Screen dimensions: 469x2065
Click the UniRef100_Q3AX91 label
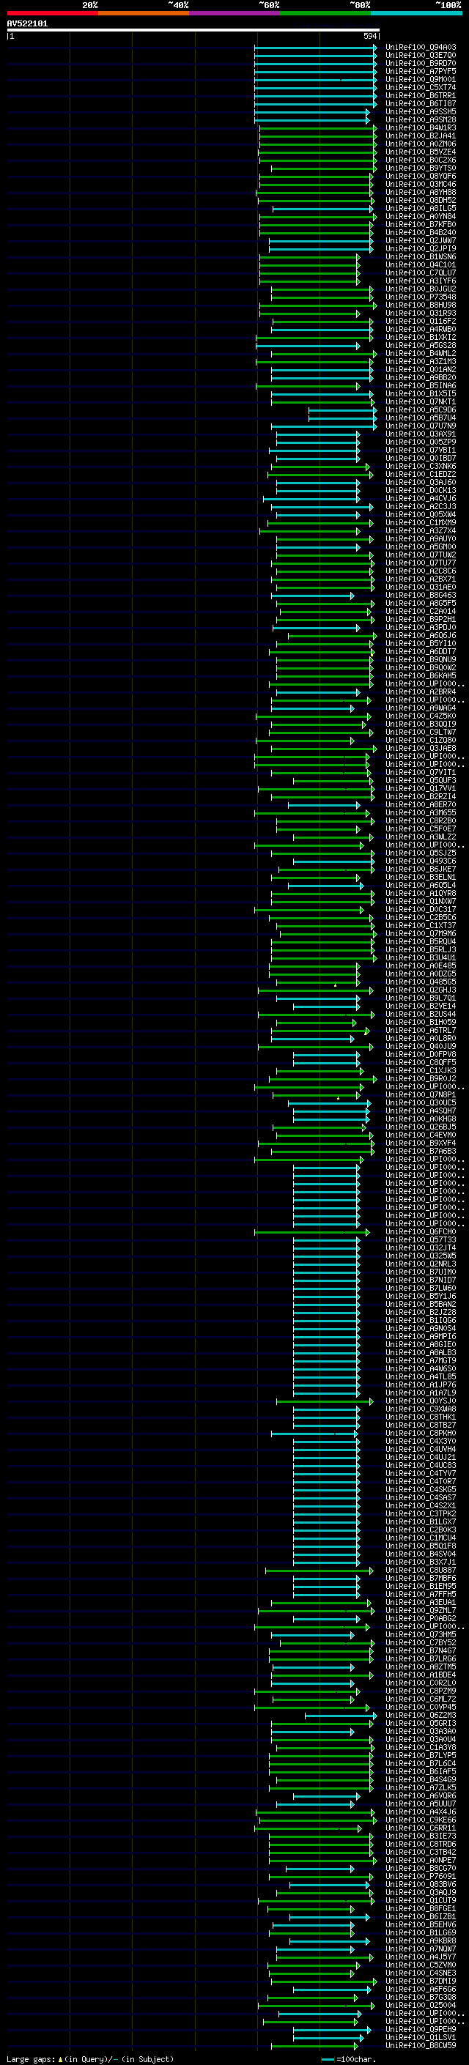click(x=421, y=434)
